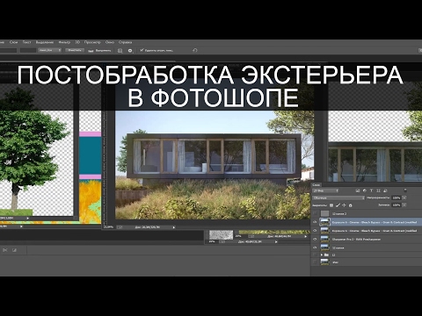Open the layer filter type dropdown

coord(326,190)
